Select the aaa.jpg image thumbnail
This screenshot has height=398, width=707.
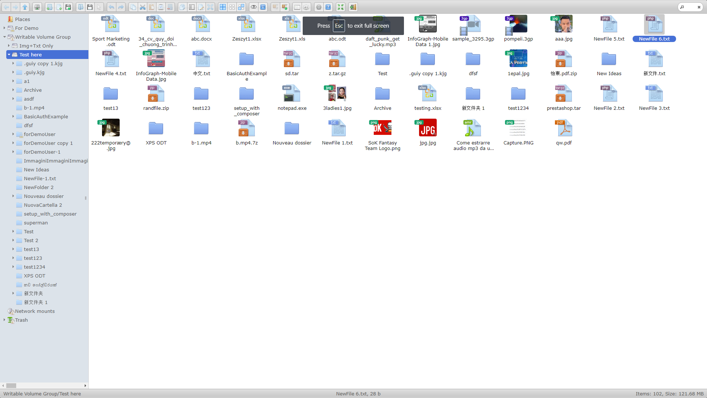pyautogui.click(x=563, y=24)
